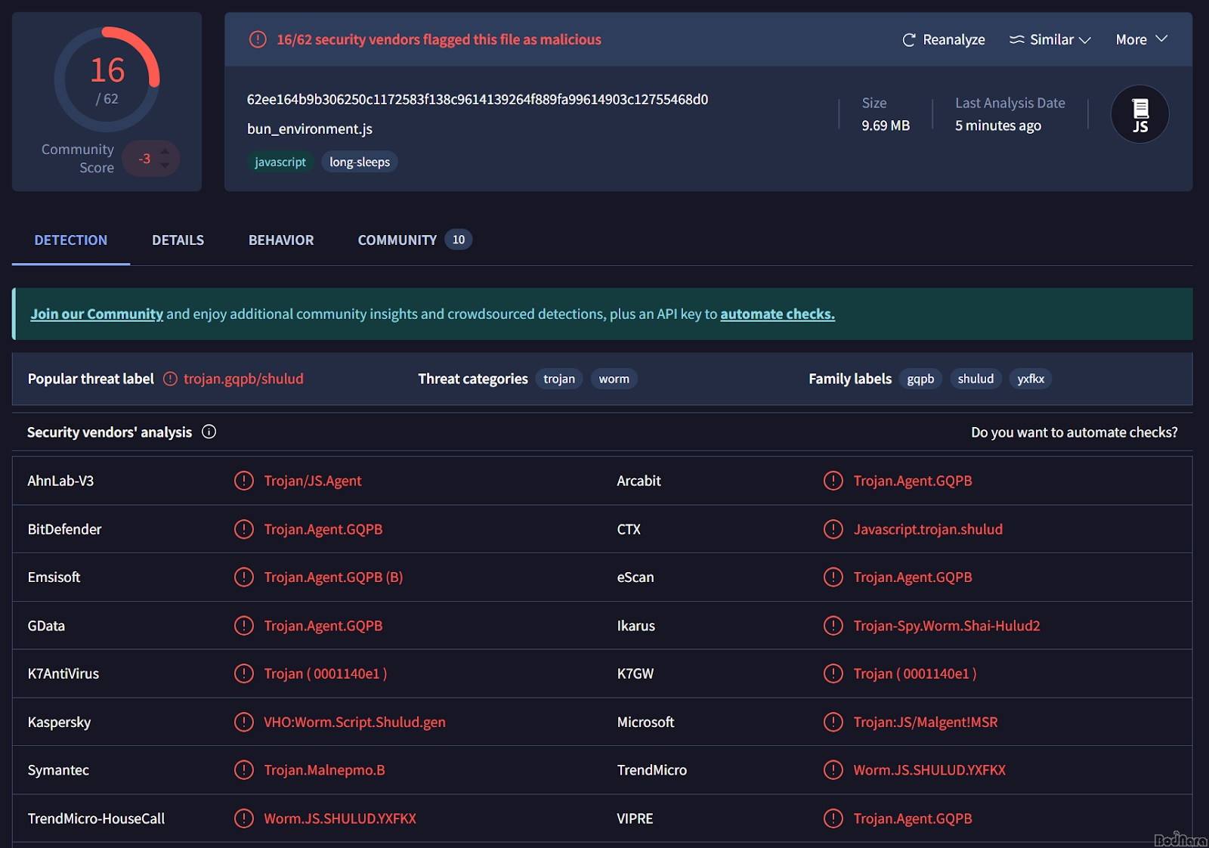1209x848 pixels.
Task: Open the Behavior tab
Action: click(281, 240)
